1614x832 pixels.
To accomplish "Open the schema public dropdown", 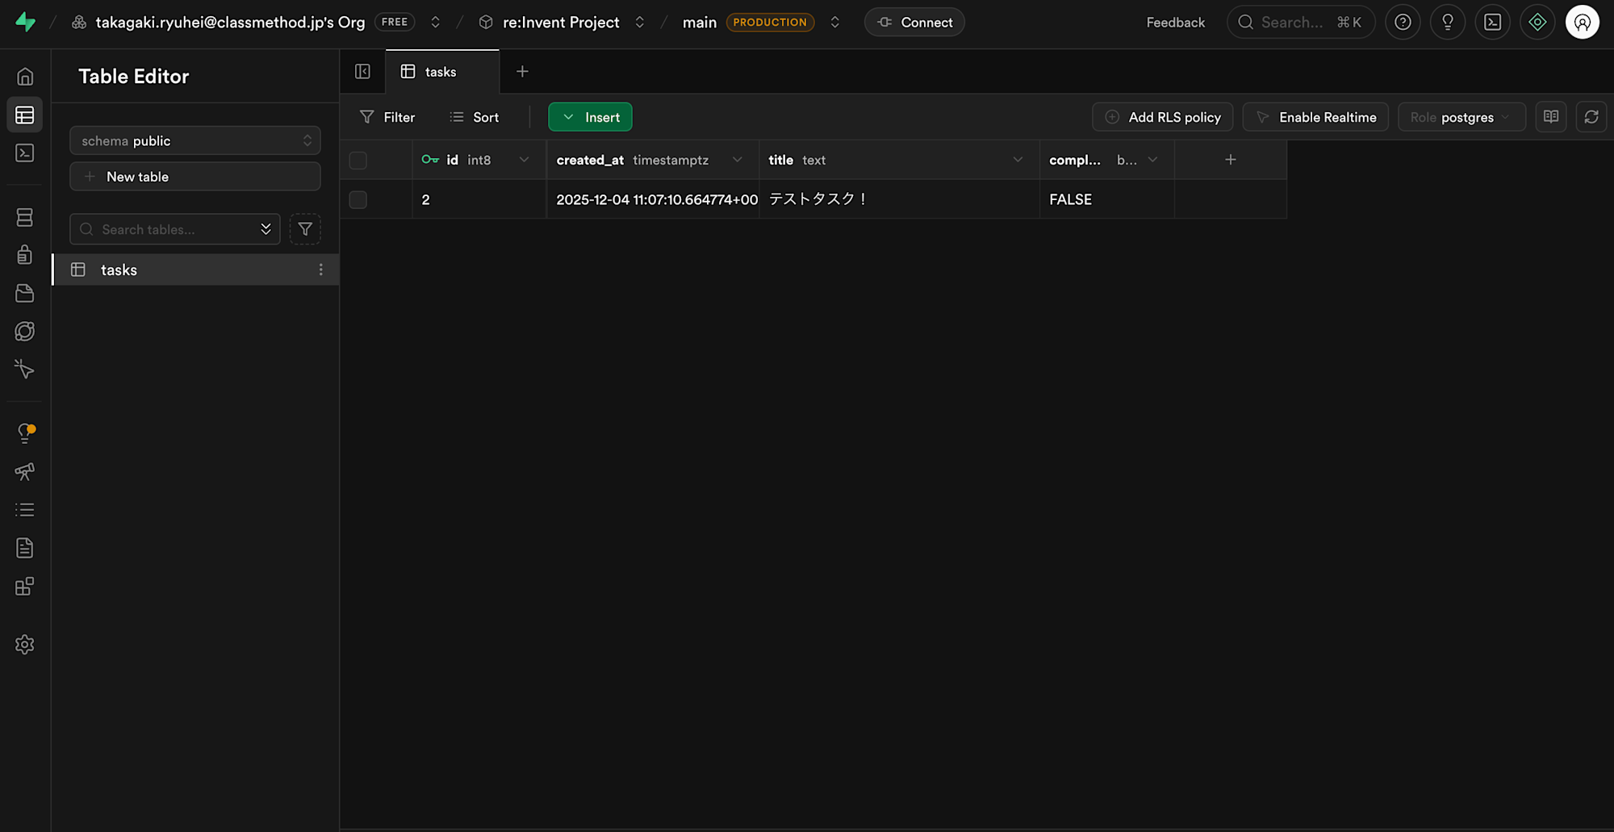I will 195,140.
